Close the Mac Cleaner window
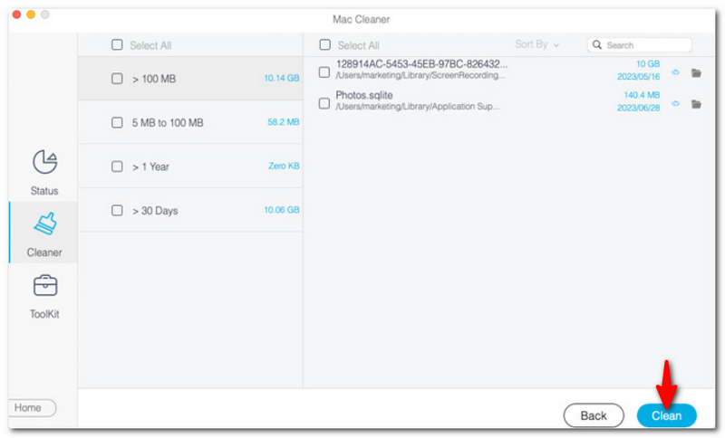This screenshot has height=438, width=725. [x=16, y=14]
